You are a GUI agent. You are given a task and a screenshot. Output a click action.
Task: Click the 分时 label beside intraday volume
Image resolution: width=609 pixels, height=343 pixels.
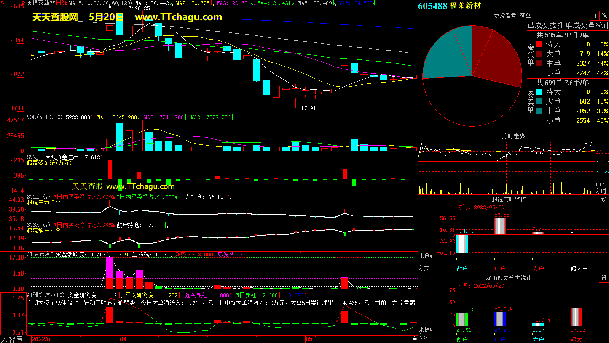[x=601, y=191]
